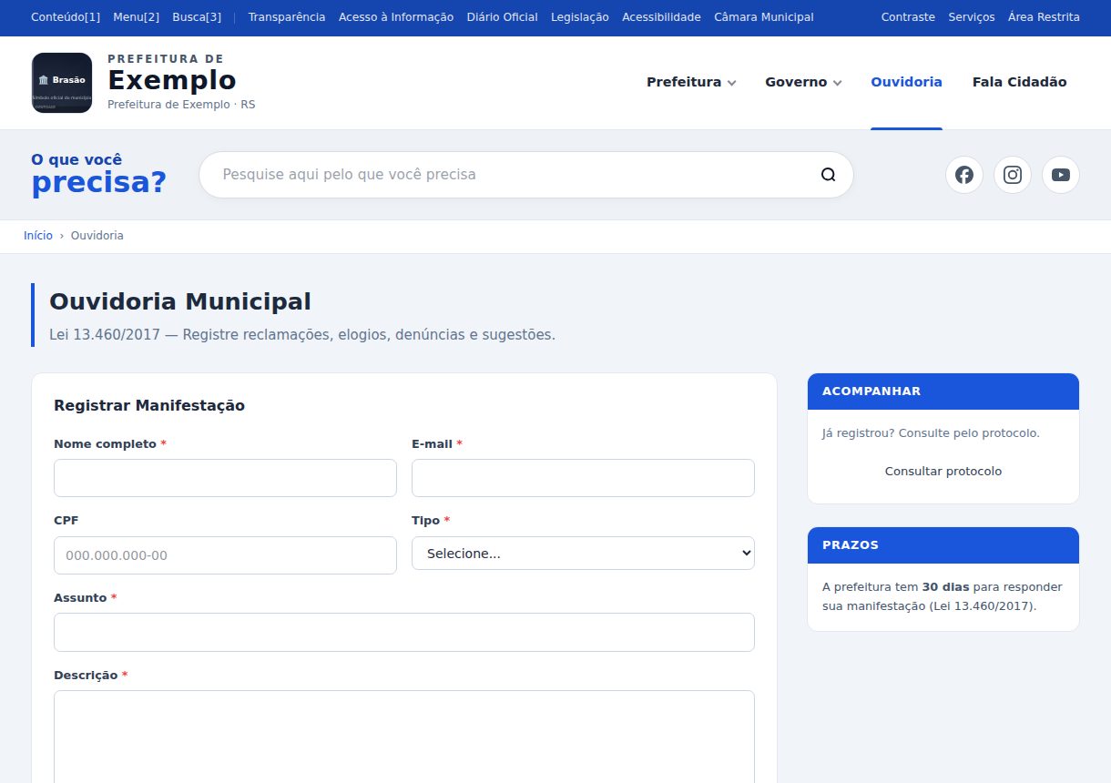Open Acesso à Informação link
The width and height of the screenshot is (1111, 783).
tap(396, 17)
